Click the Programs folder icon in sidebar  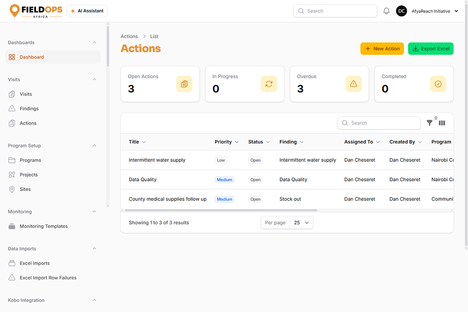pyautogui.click(x=12, y=160)
